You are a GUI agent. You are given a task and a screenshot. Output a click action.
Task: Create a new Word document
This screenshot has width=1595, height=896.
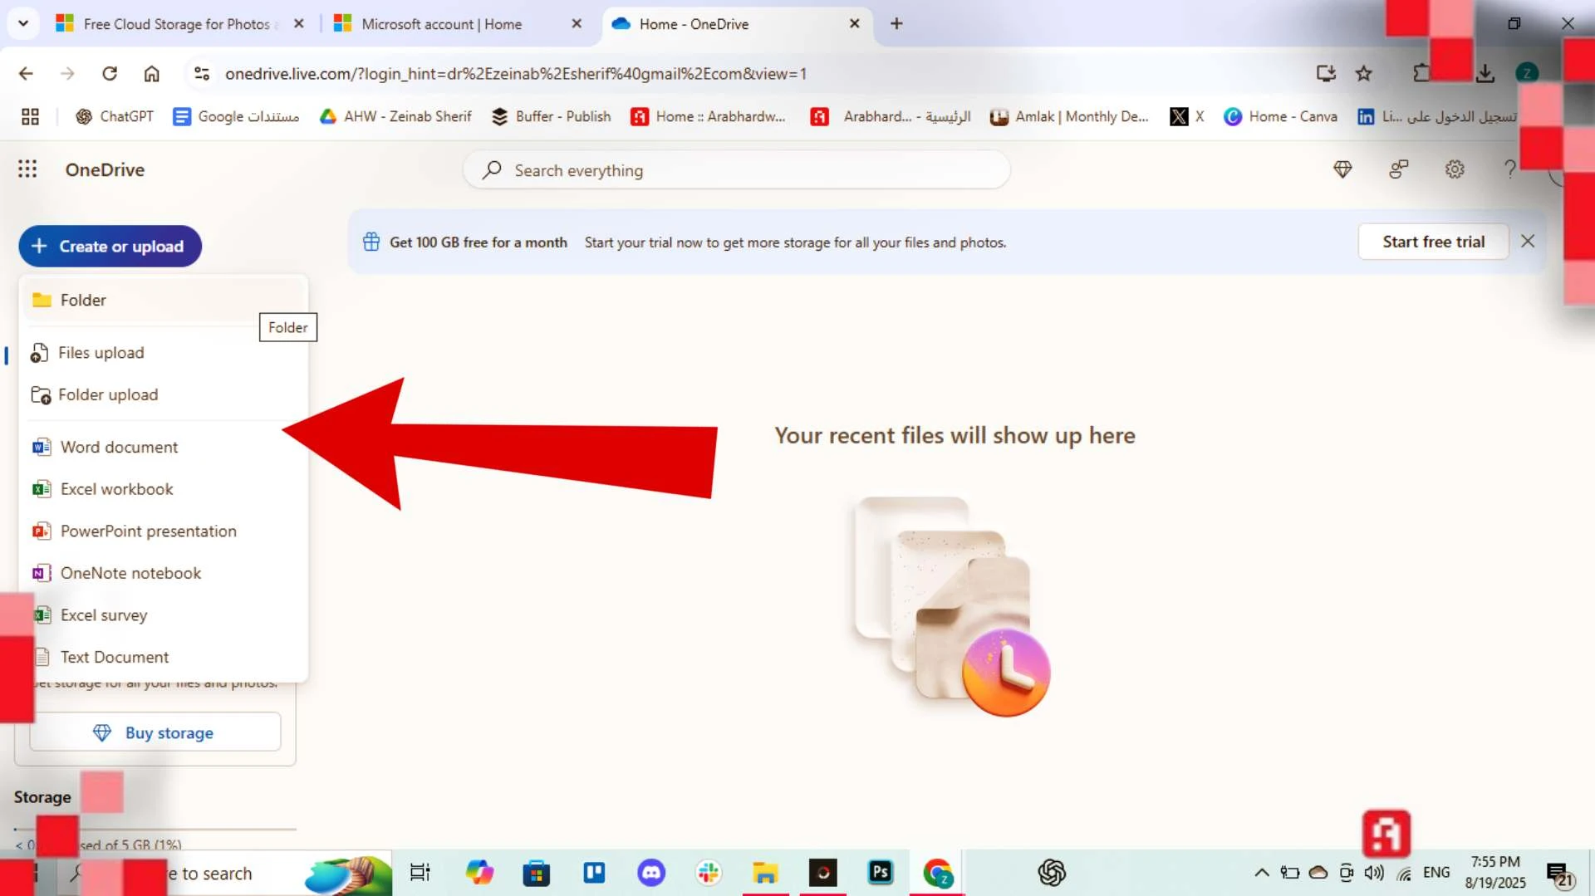(x=164, y=447)
